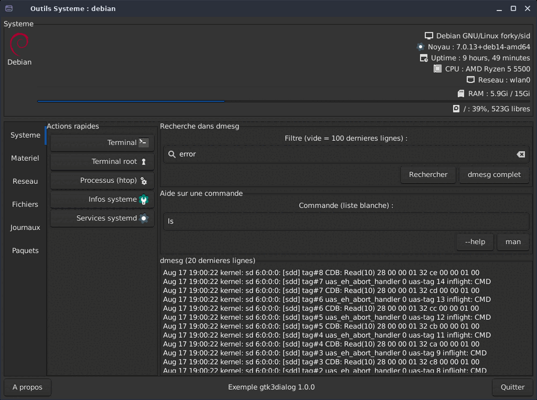Click the Reseau : wlan0 text

[x=504, y=80]
